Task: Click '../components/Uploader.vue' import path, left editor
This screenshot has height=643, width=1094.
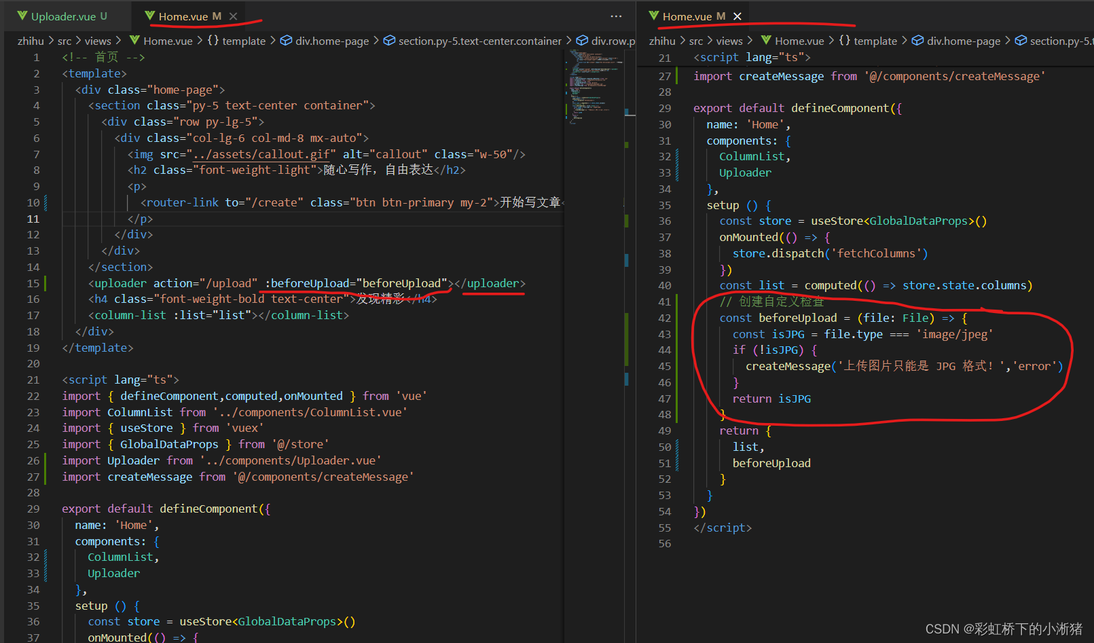Action: [x=291, y=460]
